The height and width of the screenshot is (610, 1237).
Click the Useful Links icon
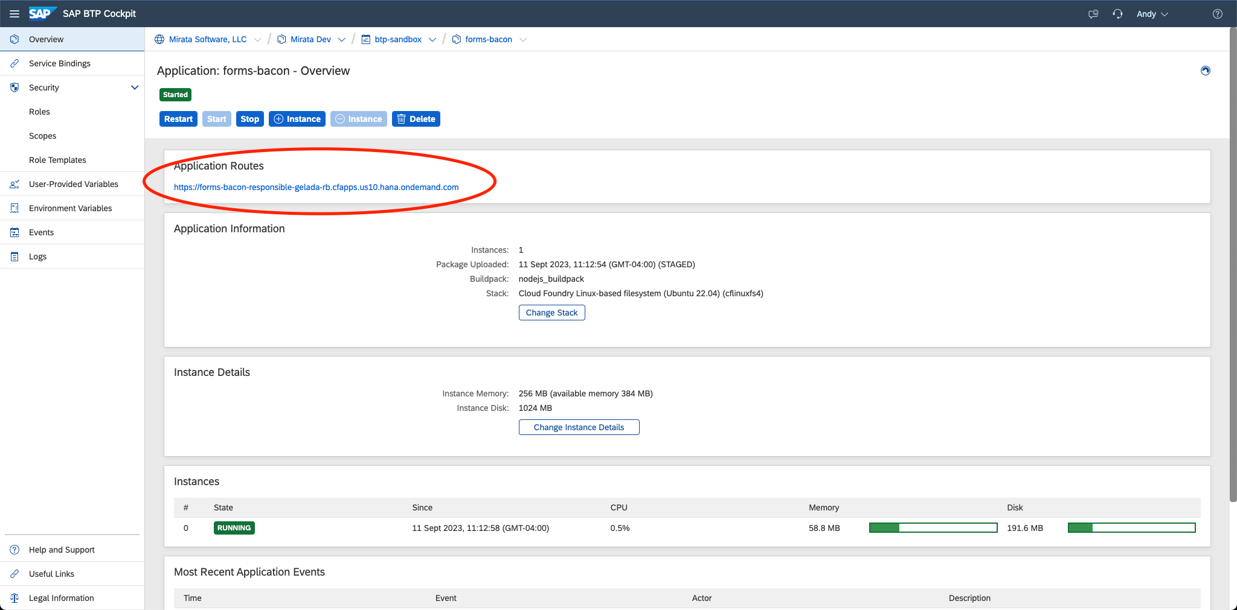click(14, 574)
